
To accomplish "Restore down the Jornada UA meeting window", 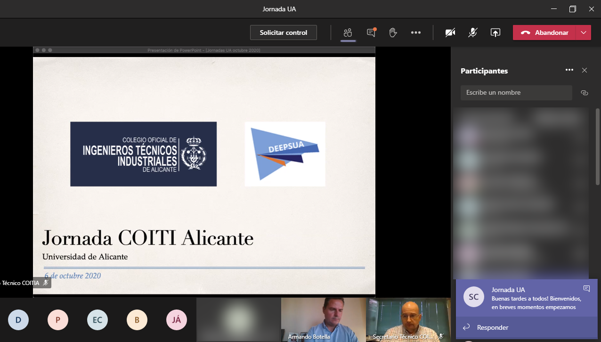I will [x=573, y=9].
